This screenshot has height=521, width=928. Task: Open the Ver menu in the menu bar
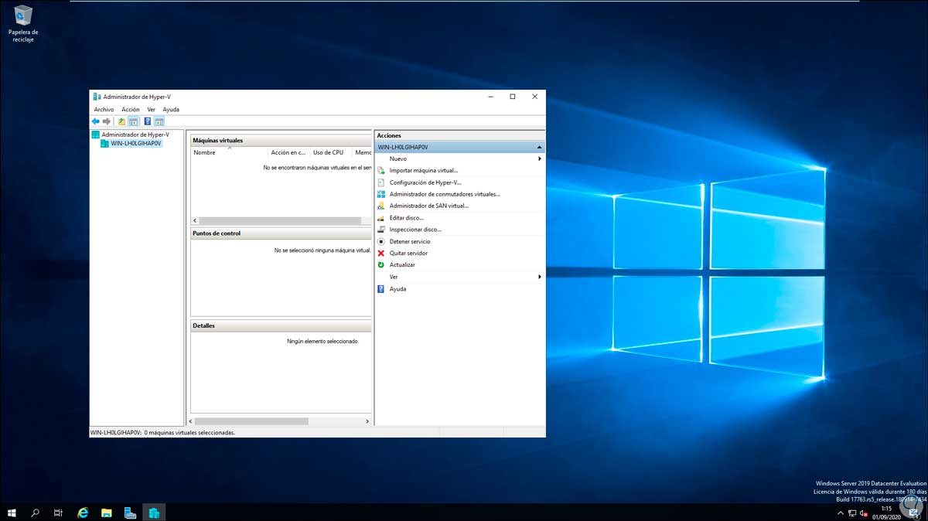click(x=151, y=110)
